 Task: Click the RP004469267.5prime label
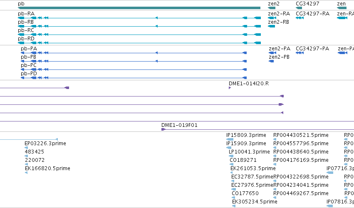301,193
